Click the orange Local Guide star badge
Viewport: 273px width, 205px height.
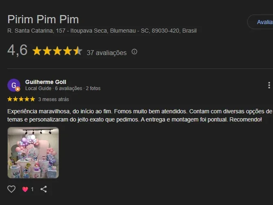coord(18,89)
